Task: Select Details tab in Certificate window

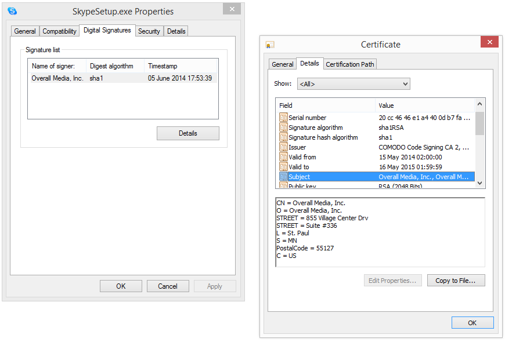Action: pyautogui.click(x=309, y=63)
